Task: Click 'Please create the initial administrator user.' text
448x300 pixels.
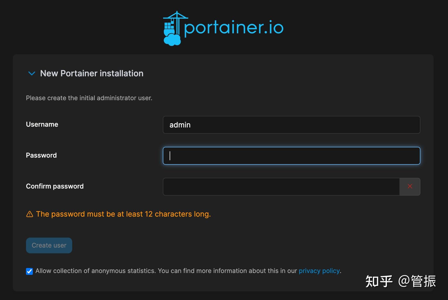Action: [x=89, y=98]
